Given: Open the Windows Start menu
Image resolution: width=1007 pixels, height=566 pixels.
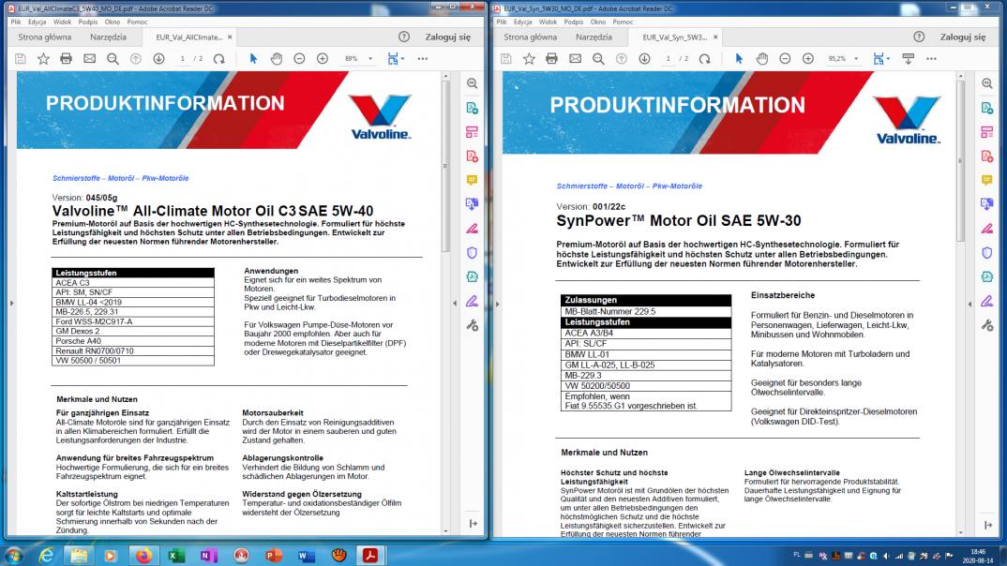Looking at the screenshot, I should [x=14, y=556].
